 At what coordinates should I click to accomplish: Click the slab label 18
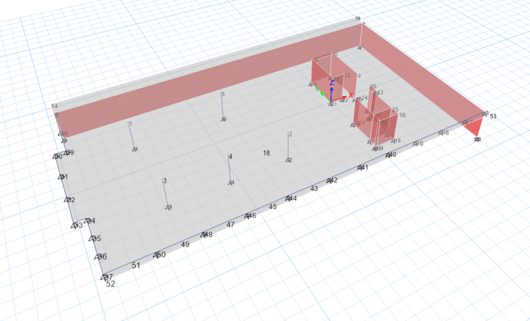[266, 154]
